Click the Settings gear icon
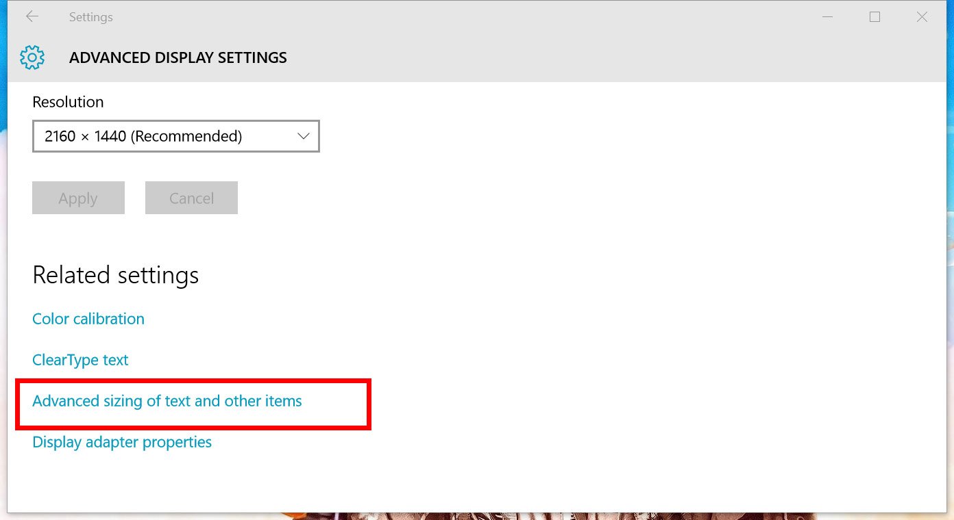954x520 pixels. pyautogui.click(x=32, y=57)
